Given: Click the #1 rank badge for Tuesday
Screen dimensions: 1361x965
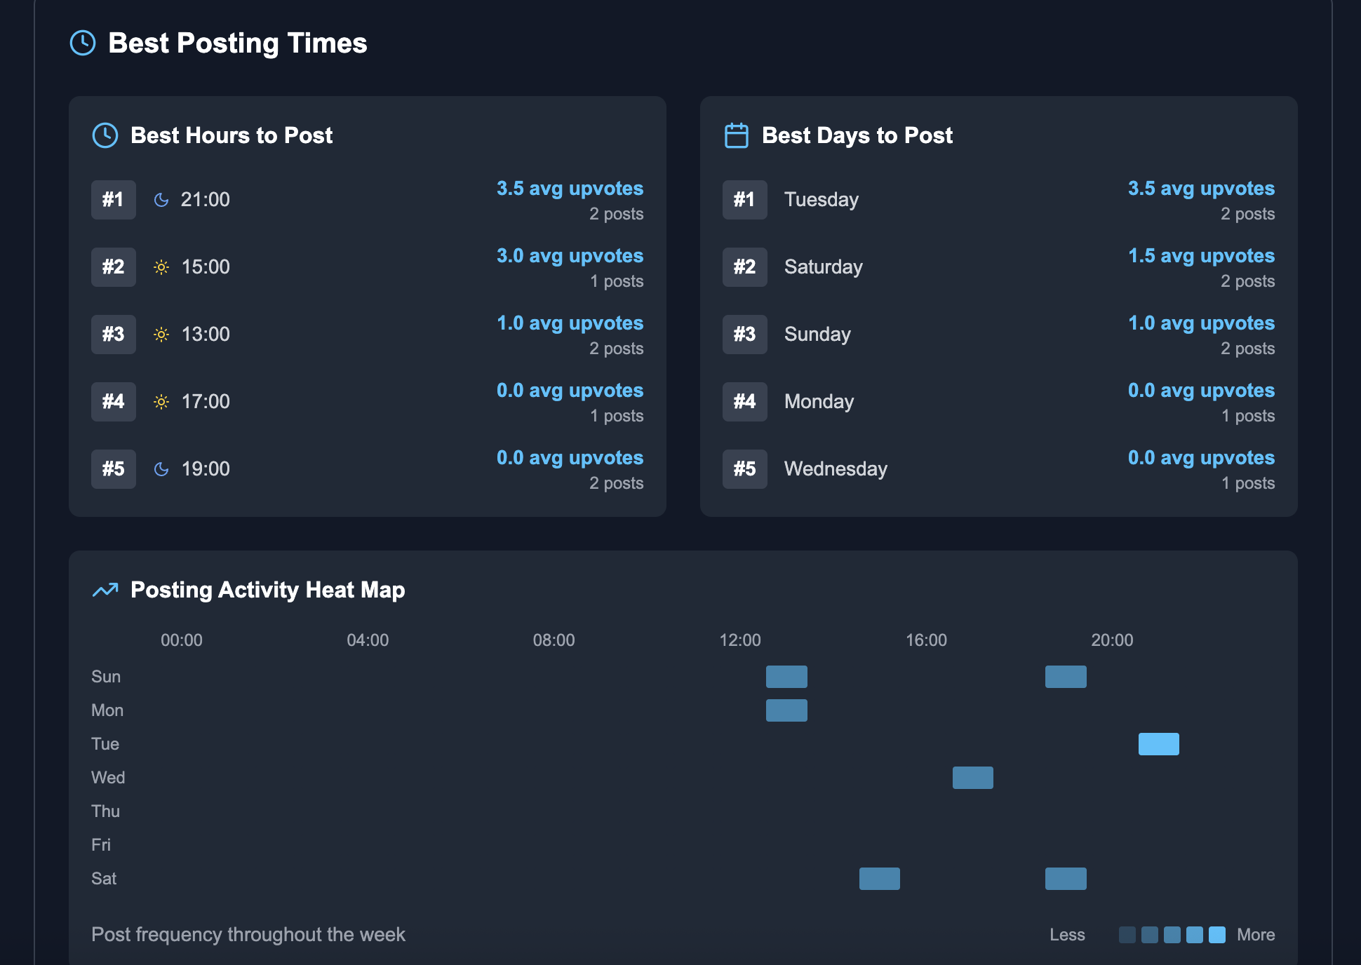Looking at the screenshot, I should 744,200.
